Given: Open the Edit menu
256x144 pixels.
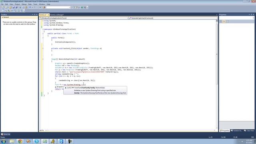Looking at the screenshot, I should [x=6, y=4].
